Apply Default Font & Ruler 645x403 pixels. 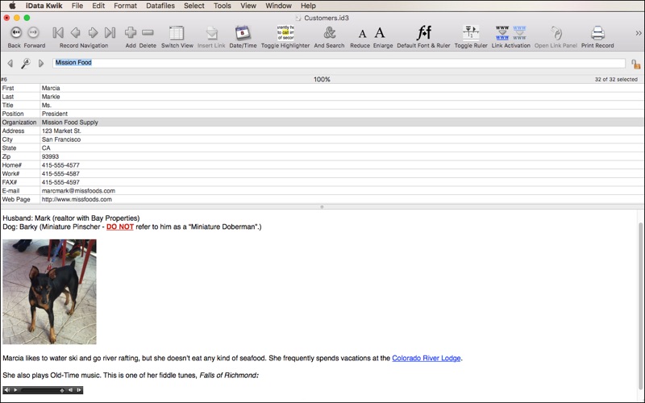point(424,32)
